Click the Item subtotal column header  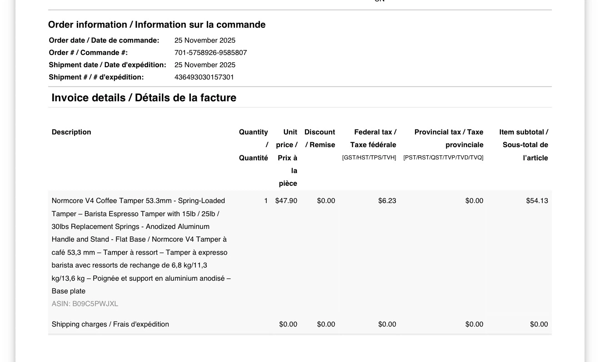pos(524,145)
